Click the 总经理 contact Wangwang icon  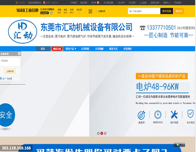(1, 79)
